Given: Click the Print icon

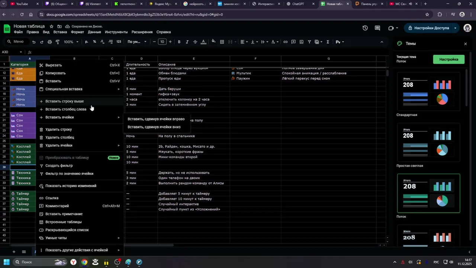Looking at the screenshot, I should [50, 42].
